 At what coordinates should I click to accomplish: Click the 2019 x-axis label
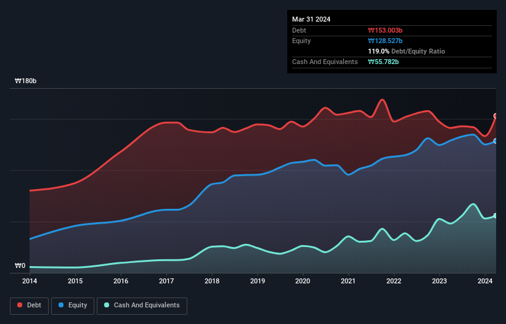(x=258, y=281)
